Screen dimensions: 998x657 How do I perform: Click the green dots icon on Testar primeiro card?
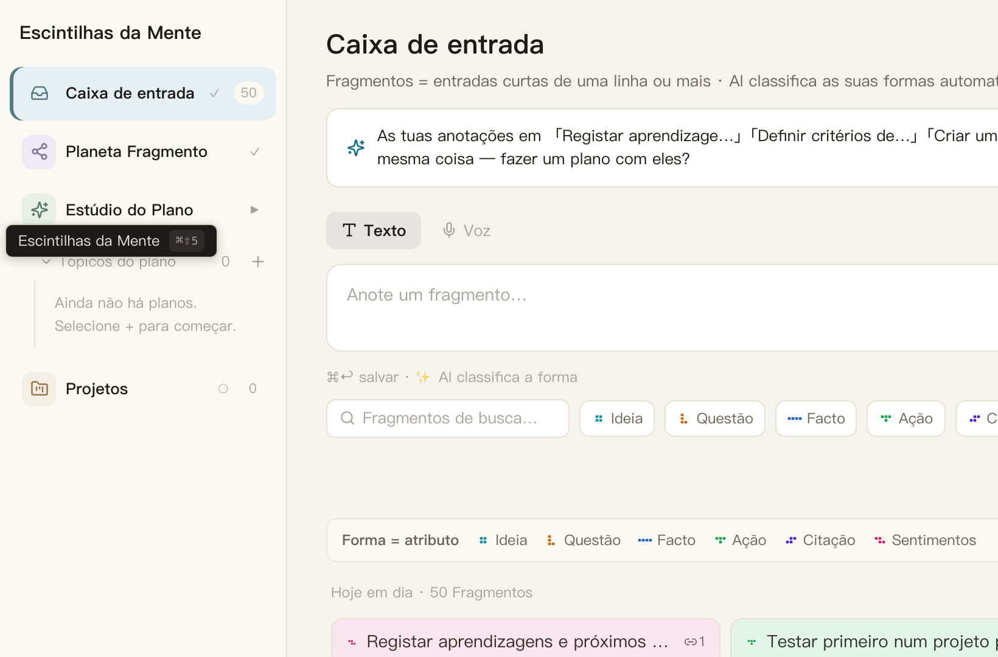(x=752, y=642)
